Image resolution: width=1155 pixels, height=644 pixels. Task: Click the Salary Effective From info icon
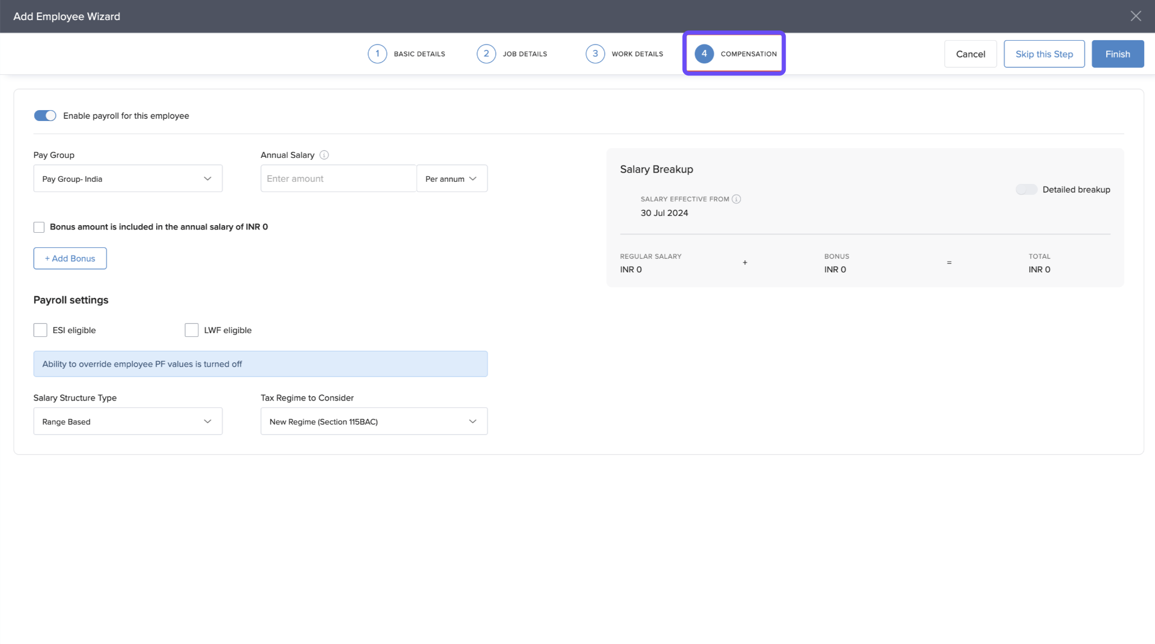coord(736,199)
